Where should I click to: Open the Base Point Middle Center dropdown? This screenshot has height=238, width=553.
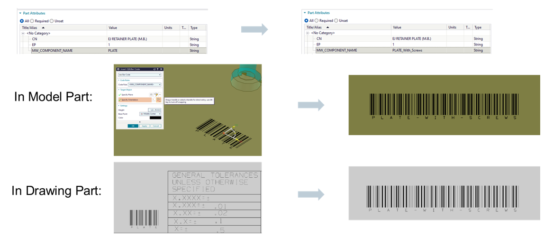150,114
